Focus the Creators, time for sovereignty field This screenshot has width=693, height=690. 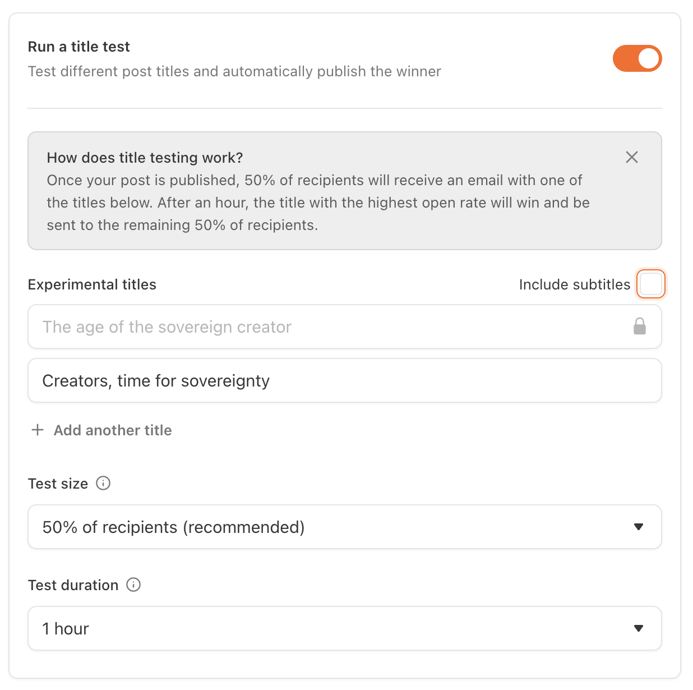pyautogui.click(x=345, y=380)
